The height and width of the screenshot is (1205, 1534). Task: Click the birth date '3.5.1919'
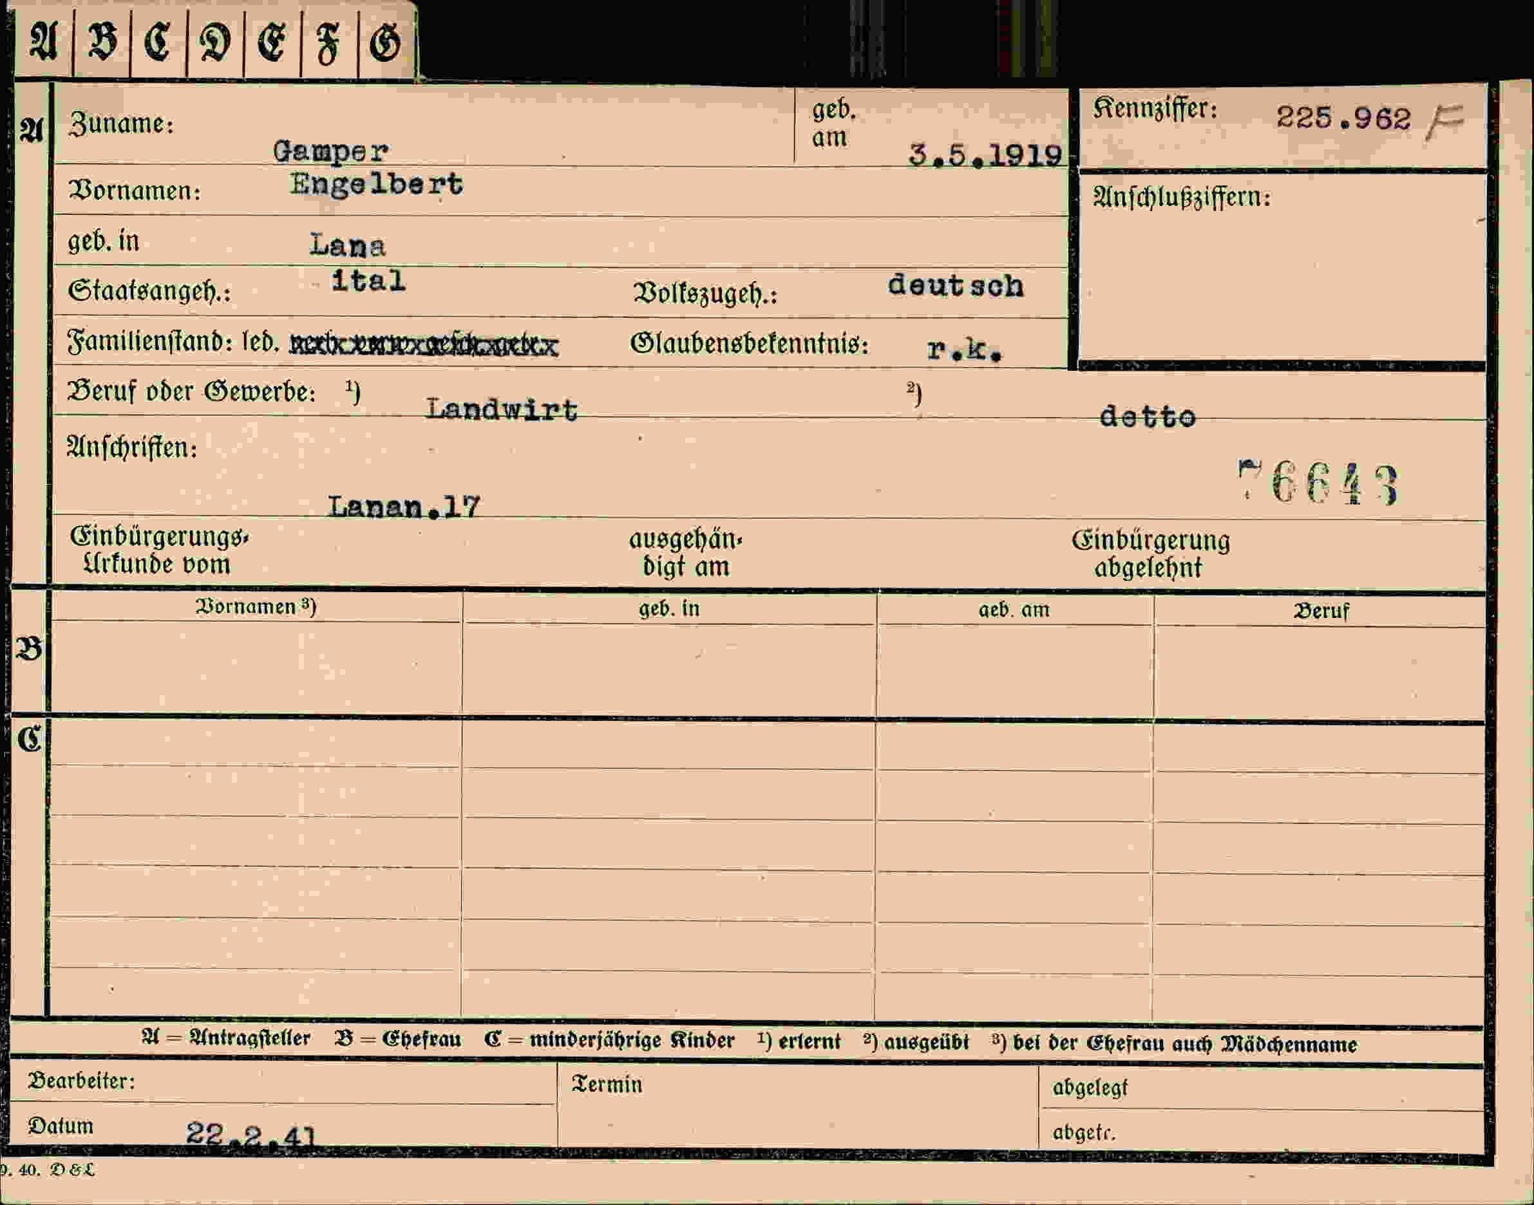pyautogui.click(x=985, y=155)
